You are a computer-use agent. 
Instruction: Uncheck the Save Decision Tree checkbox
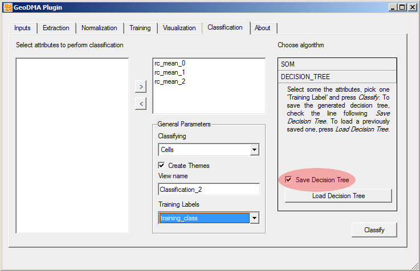[289, 180]
